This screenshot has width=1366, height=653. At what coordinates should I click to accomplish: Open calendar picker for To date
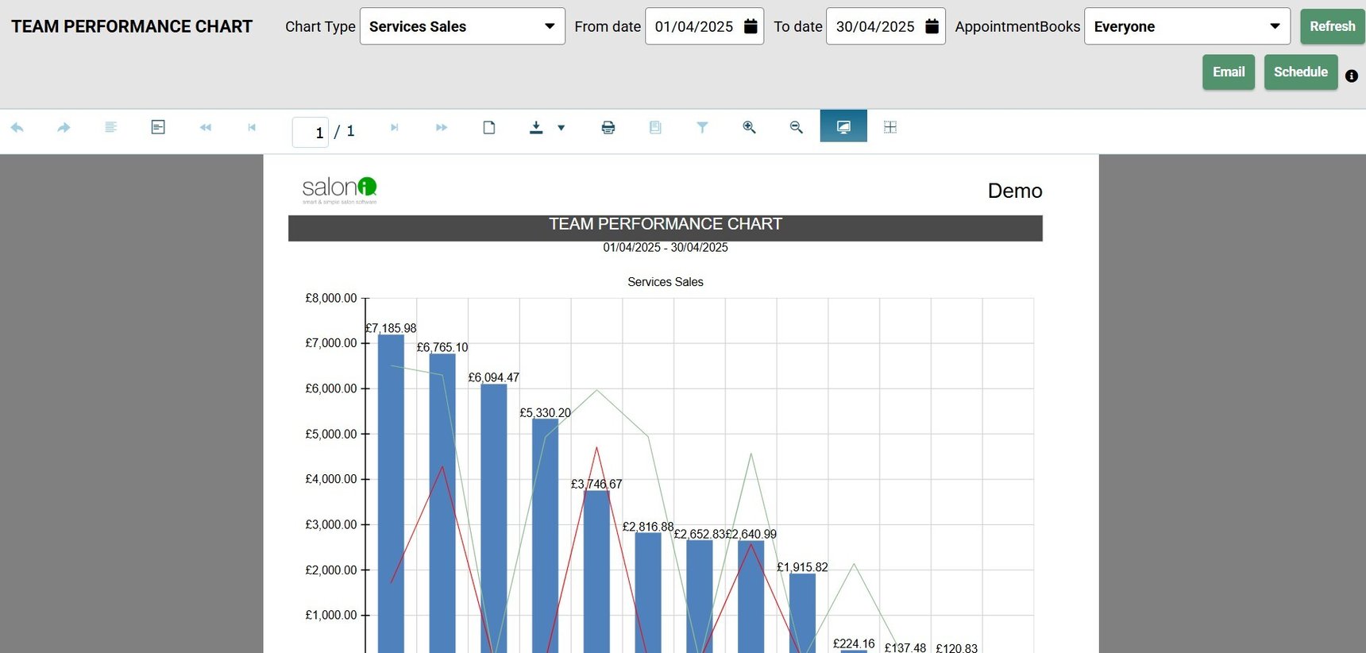pyautogui.click(x=932, y=26)
